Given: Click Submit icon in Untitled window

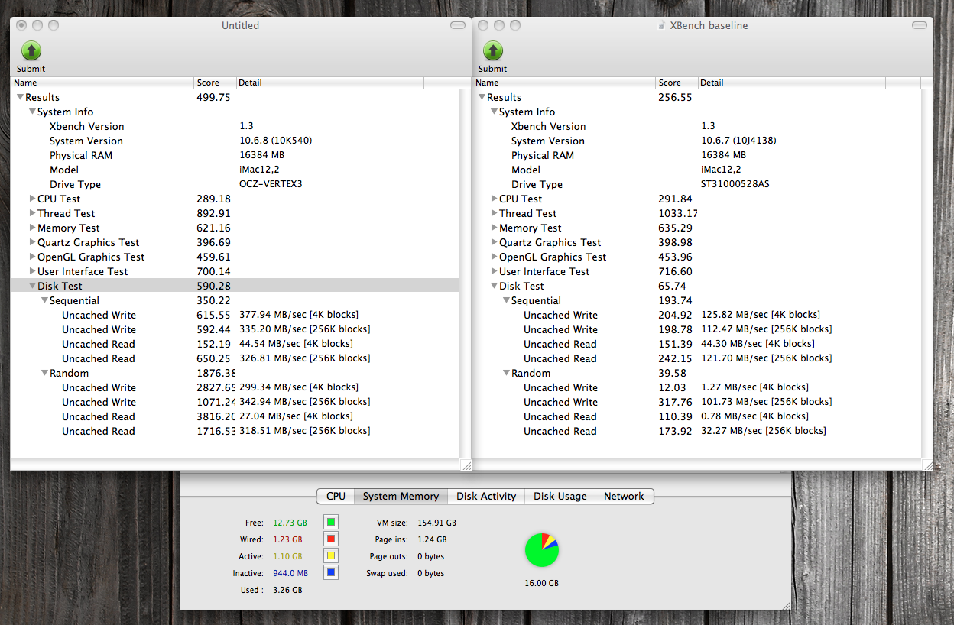Looking at the screenshot, I should point(31,51).
